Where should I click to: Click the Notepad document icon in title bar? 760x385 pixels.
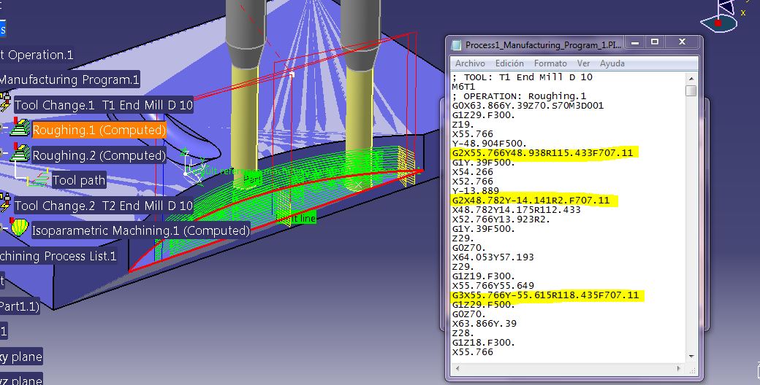coord(457,44)
